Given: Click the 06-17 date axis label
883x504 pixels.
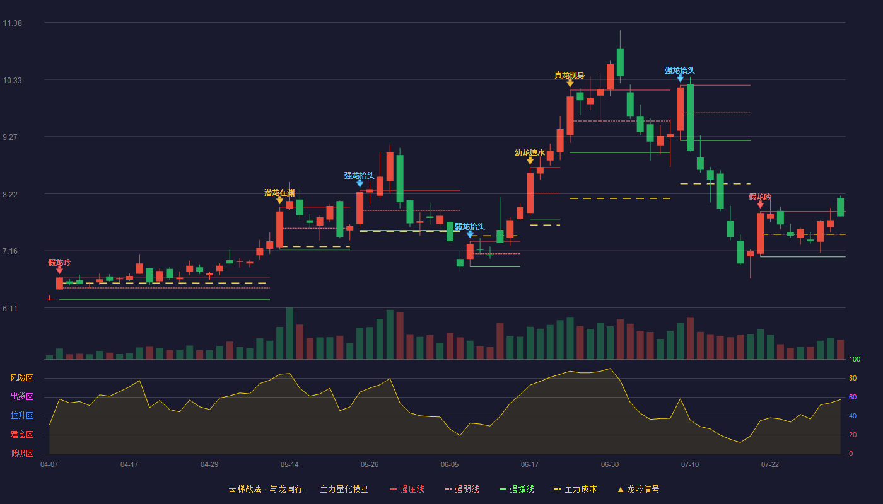Looking at the screenshot, I should click(x=530, y=464).
